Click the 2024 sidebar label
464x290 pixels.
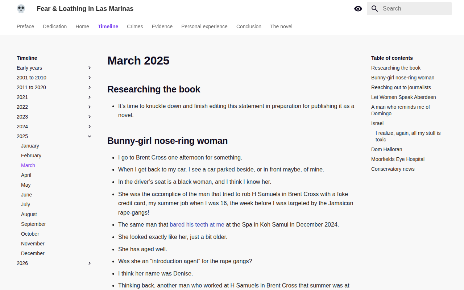coord(22,127)
